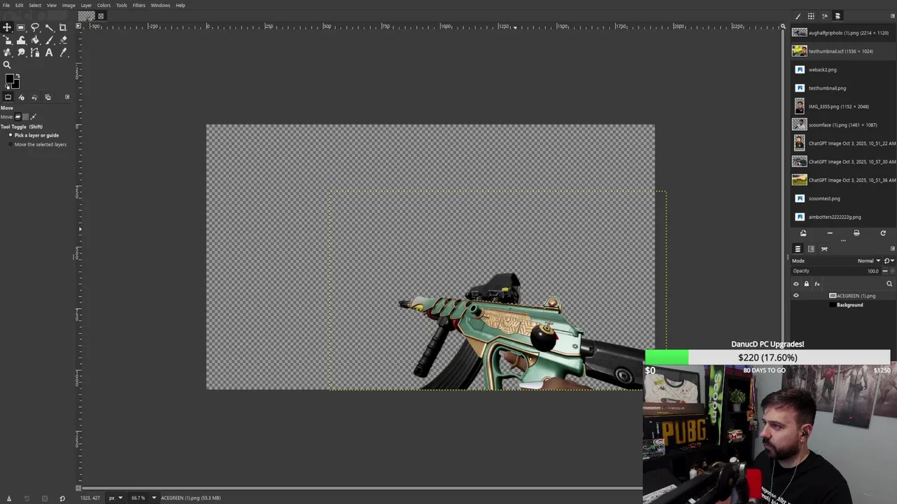This screenshot has height=504, width=897.
Task: Select testthumbnail.xcf in document history
Action: click(843, 51)
